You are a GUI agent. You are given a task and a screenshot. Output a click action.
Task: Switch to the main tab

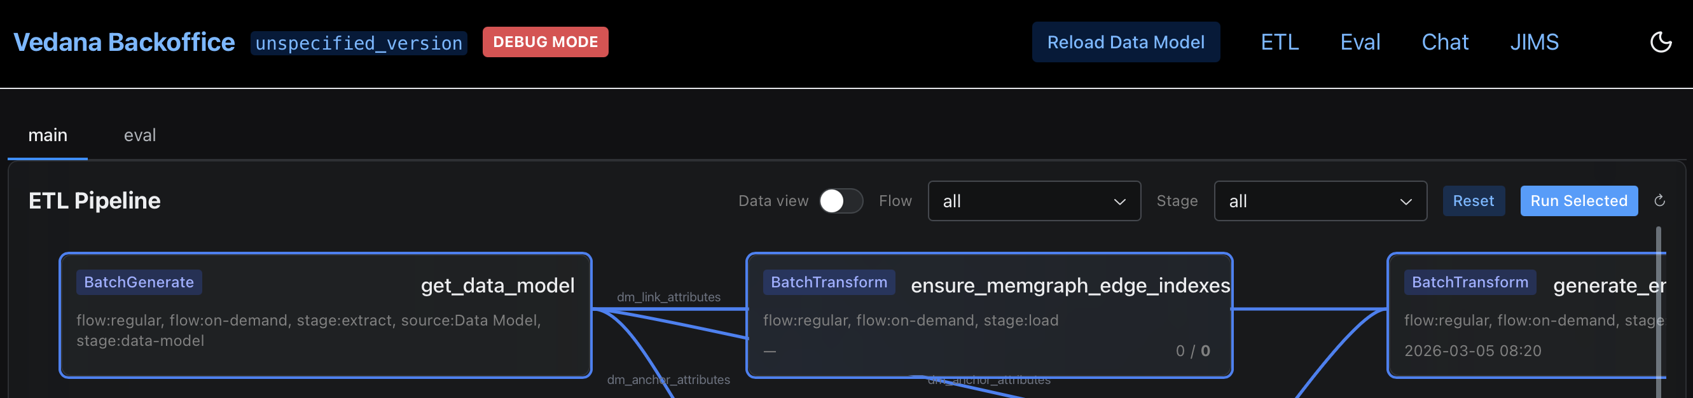[47, 135]
